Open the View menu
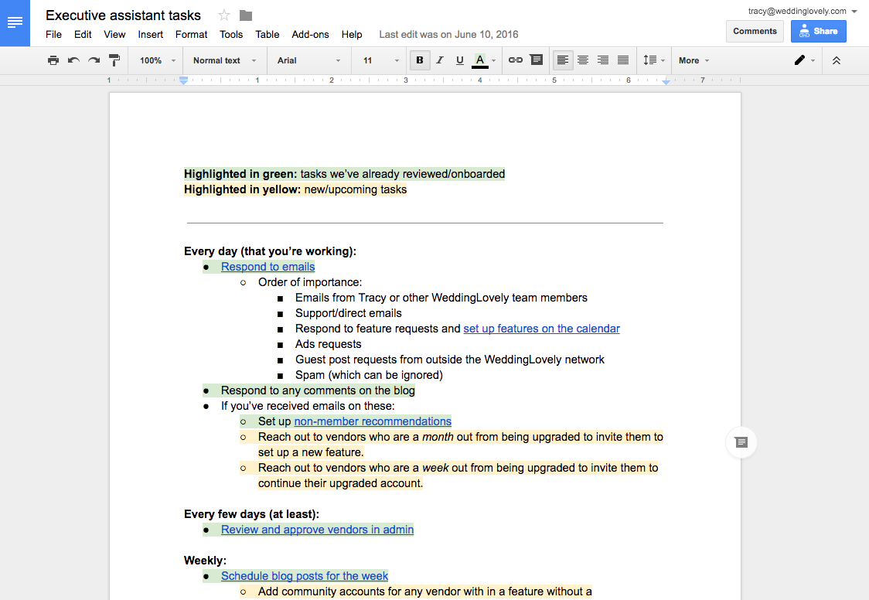This screenshot has width=869, height=600. (114, 34)
